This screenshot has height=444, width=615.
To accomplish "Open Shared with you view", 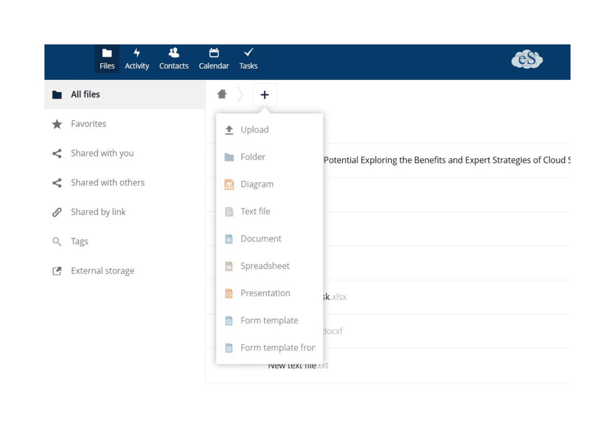I will tap(102, 153).
